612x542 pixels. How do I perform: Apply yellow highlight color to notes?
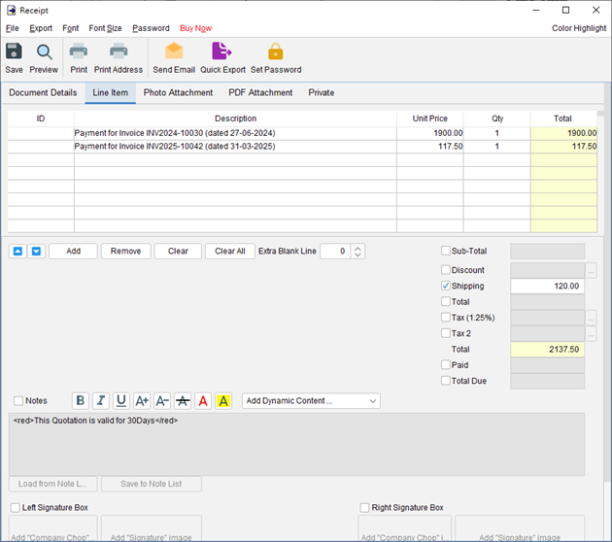pyautogui.click(x=223, y=401)
